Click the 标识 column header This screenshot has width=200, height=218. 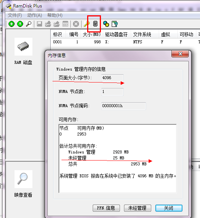point(58,34)
